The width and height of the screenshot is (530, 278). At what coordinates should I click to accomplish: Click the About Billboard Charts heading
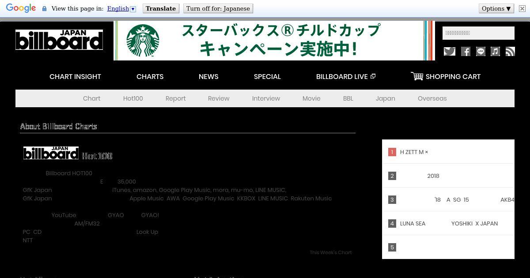[x=58, y=126]
